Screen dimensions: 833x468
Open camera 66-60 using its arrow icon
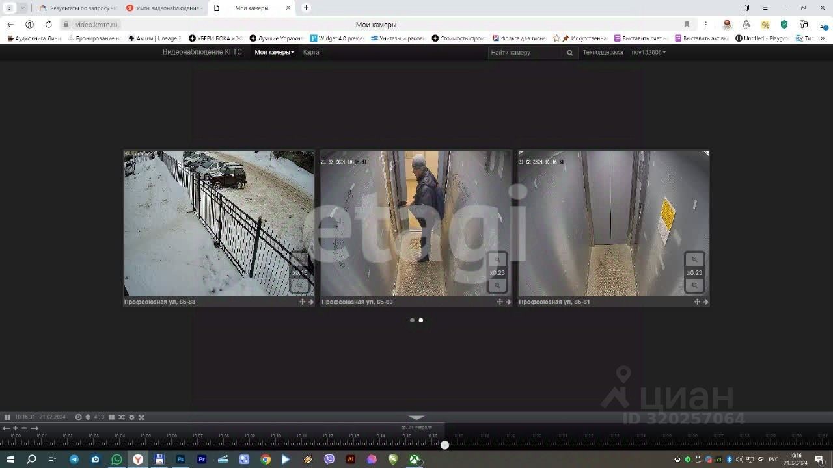click(x=508, y=302)
